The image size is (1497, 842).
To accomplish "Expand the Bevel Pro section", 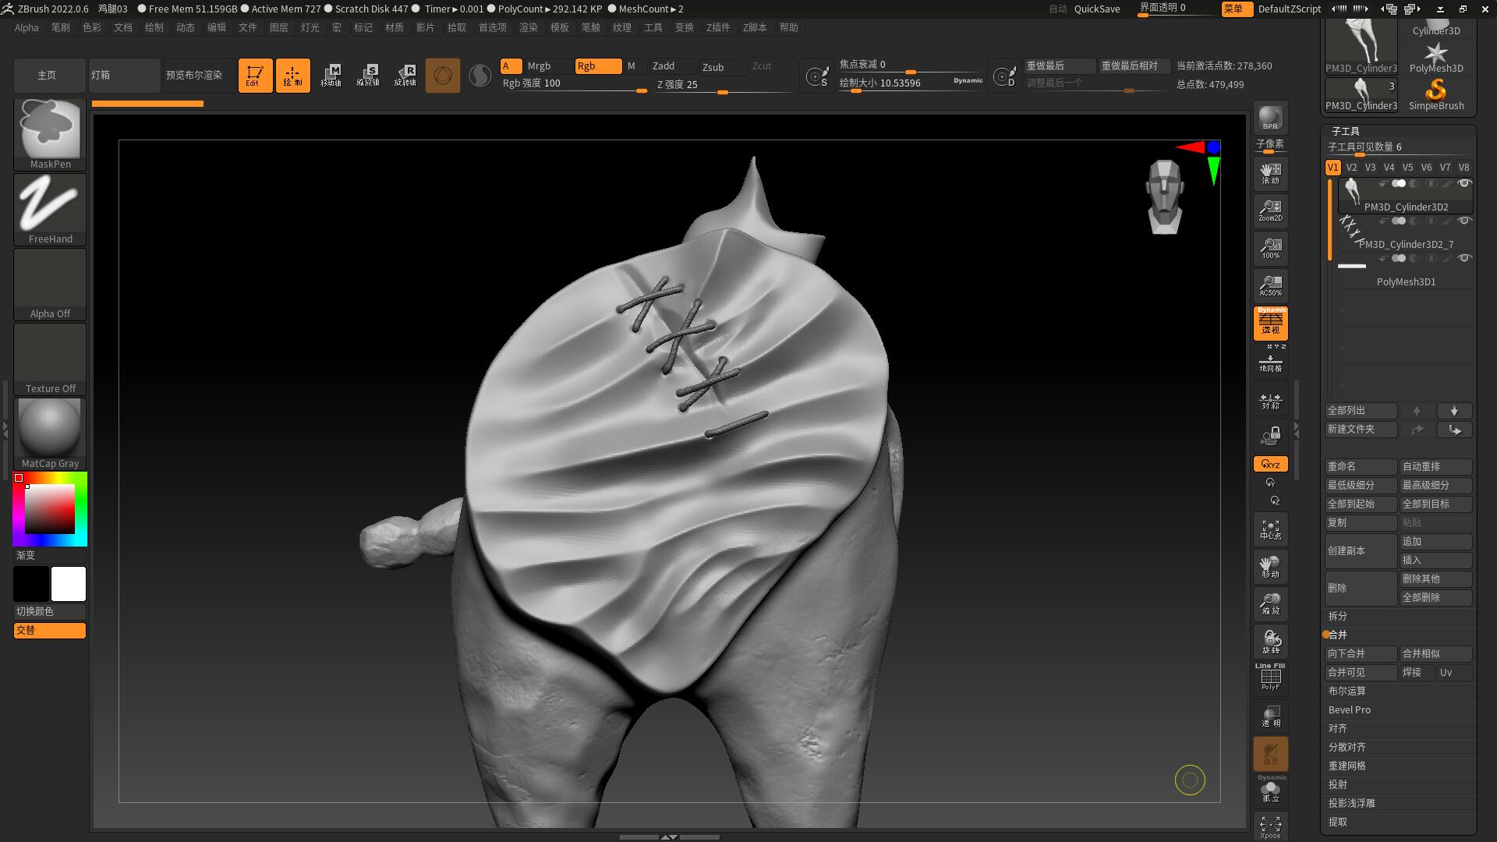I will (1350, 709).
